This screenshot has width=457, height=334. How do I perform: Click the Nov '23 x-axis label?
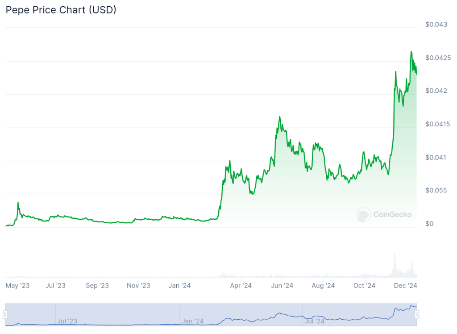coord(138,285)
